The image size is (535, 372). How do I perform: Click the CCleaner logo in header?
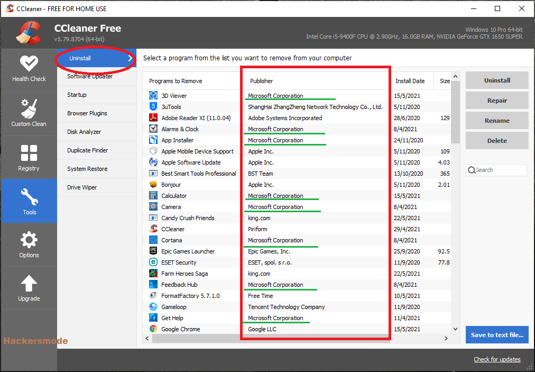point(29,33)
